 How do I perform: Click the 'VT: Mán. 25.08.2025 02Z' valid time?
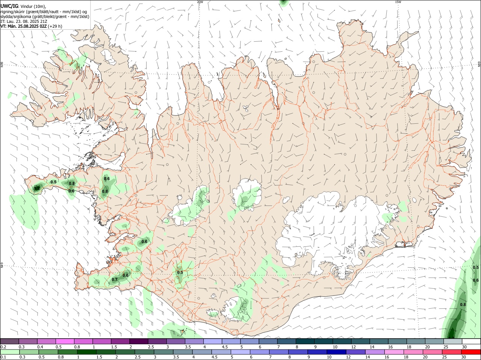pyautogui.click(x=24, y=26)
